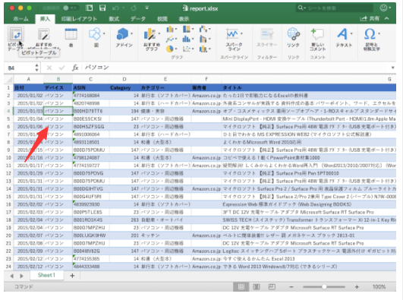Open the View tab

tap(184, 19)
